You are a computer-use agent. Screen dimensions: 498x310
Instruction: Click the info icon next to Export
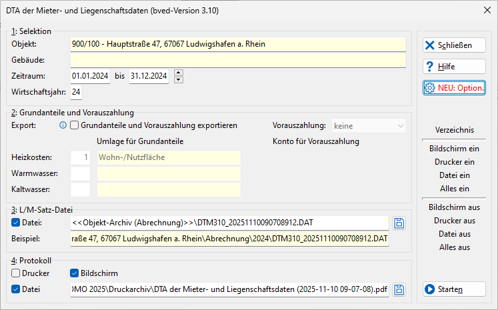coord(63,125)
